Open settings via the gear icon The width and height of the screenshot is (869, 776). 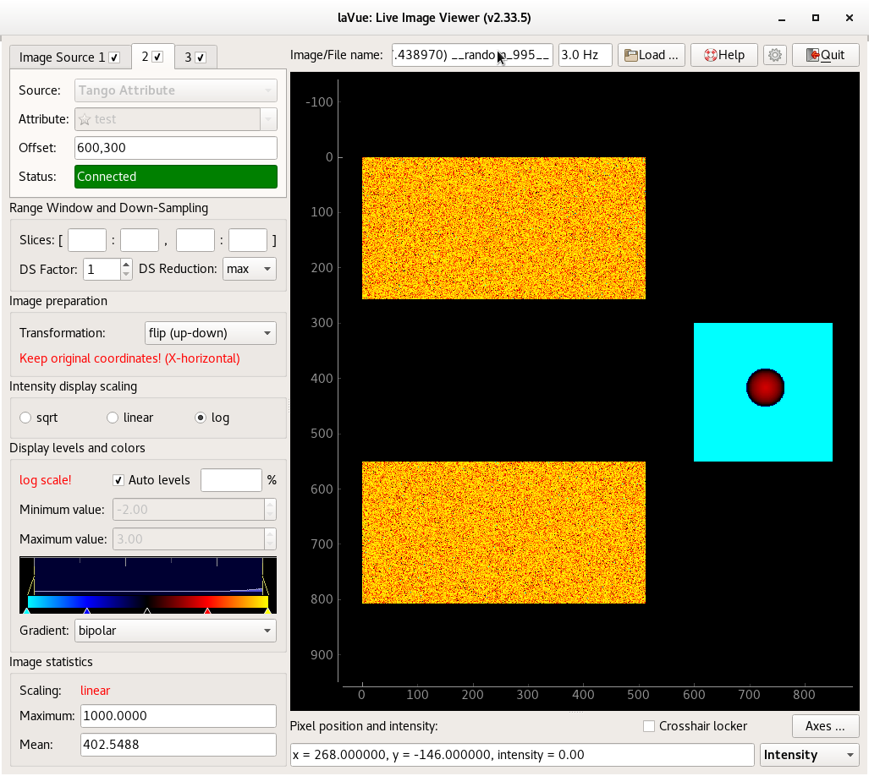click(x=773, y=54)
